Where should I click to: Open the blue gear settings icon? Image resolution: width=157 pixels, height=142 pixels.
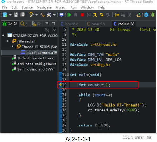pos(146,15)
